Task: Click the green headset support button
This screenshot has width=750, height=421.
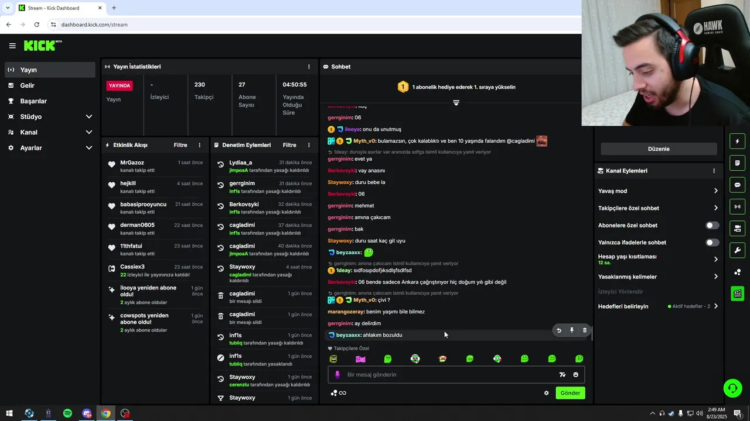Action: (x=732, y=388)
